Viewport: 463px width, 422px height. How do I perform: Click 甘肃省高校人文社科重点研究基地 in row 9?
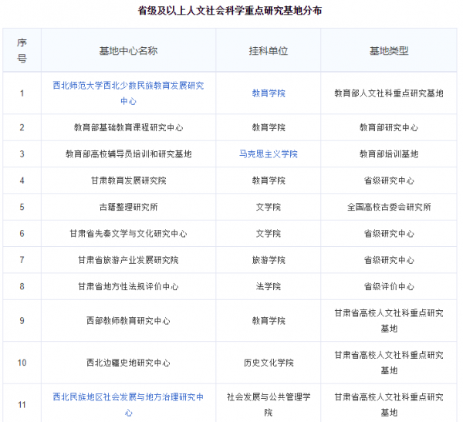click(x=389, y=320)
